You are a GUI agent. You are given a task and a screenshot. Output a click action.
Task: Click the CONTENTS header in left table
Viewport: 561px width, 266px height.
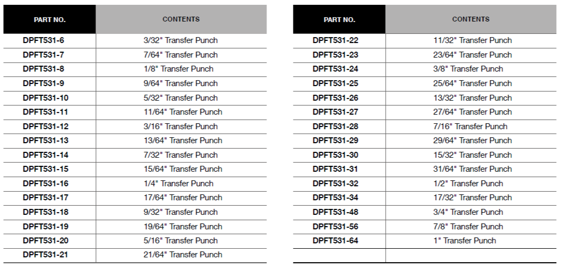pos(181,19)
